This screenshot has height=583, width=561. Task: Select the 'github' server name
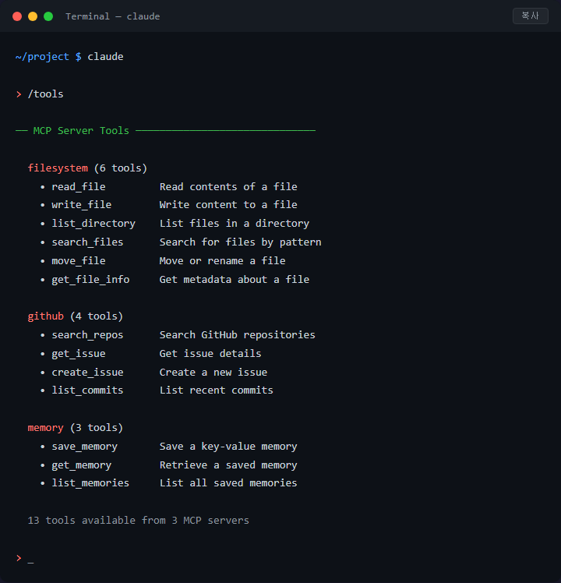(45, 316)
